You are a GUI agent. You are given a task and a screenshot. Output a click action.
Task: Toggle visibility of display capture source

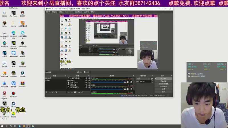[x=86, y=87]
